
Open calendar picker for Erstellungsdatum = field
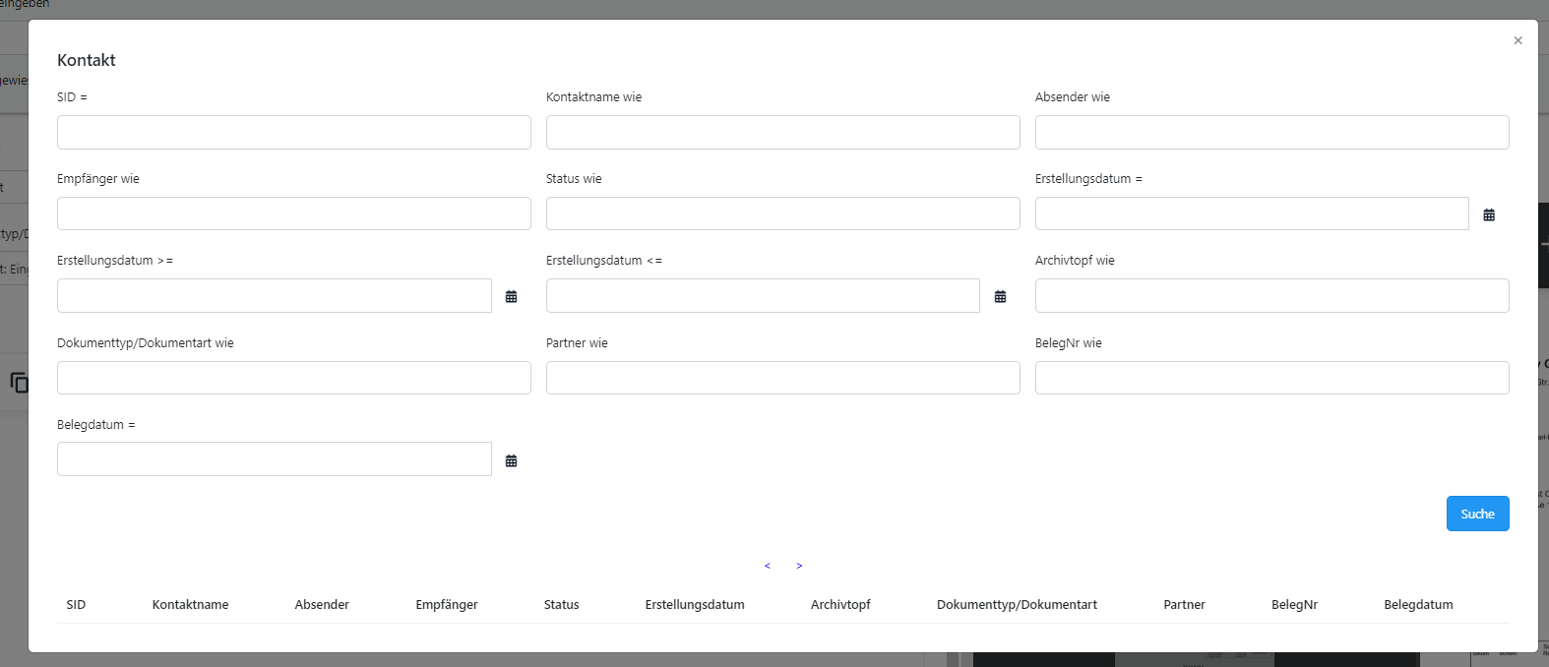point(1489,214)
